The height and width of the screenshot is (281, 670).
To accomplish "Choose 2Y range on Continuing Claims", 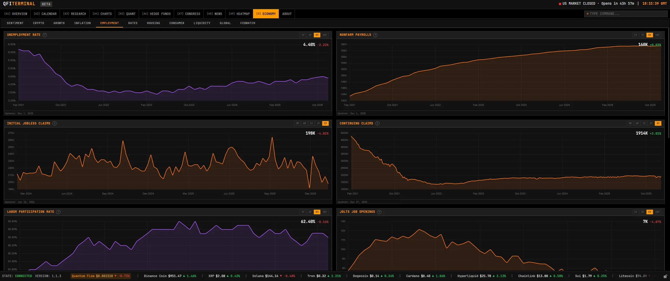I will (651, 123).
